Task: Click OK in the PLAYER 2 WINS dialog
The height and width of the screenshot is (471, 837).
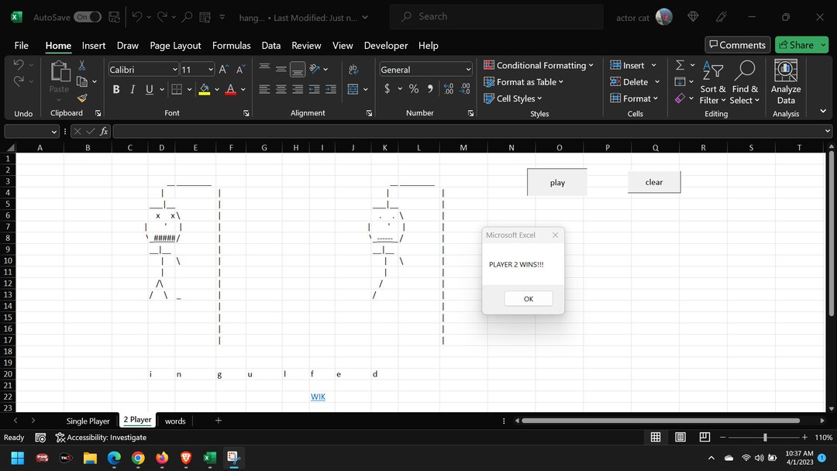Action: tap(528, 298)
